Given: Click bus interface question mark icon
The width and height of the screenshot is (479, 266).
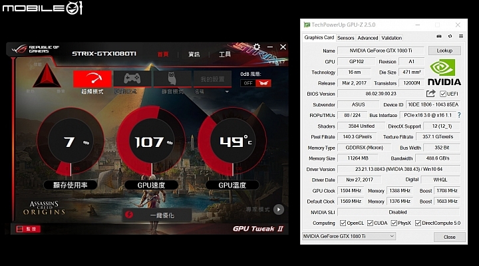Looking at the screenshot, I should click(x=459, y=115).
